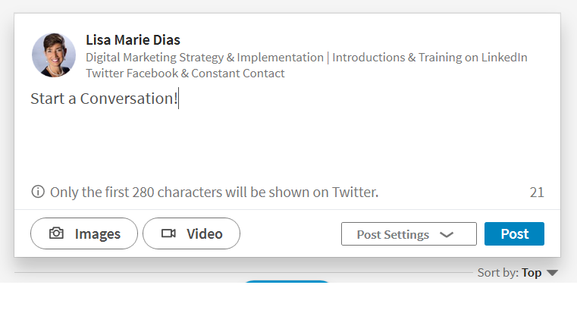Click the camera icon on Images button
Screen dimensions: 577x310
tap(56, 233)
